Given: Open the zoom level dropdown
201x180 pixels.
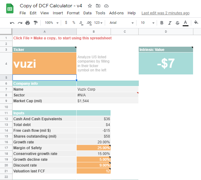Looking at the screenshot, I should (52, 23).
